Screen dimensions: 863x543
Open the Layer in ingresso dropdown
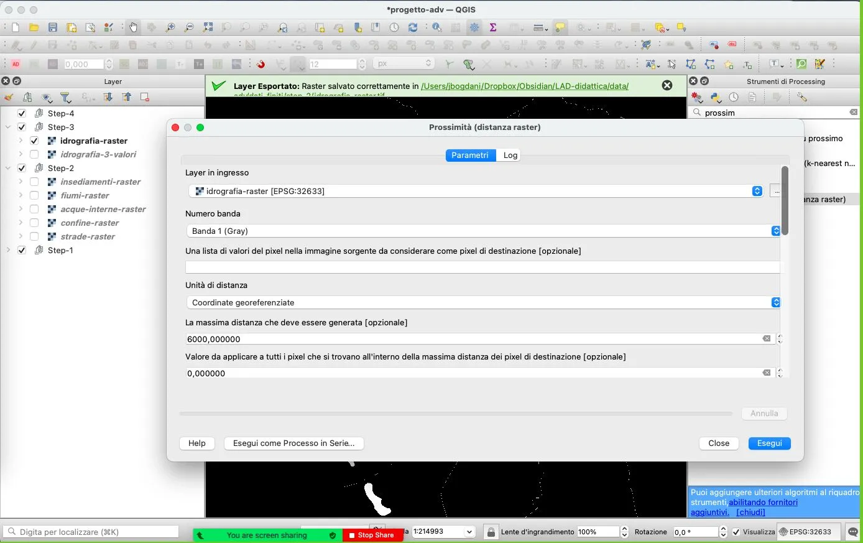tap(757, 192)
